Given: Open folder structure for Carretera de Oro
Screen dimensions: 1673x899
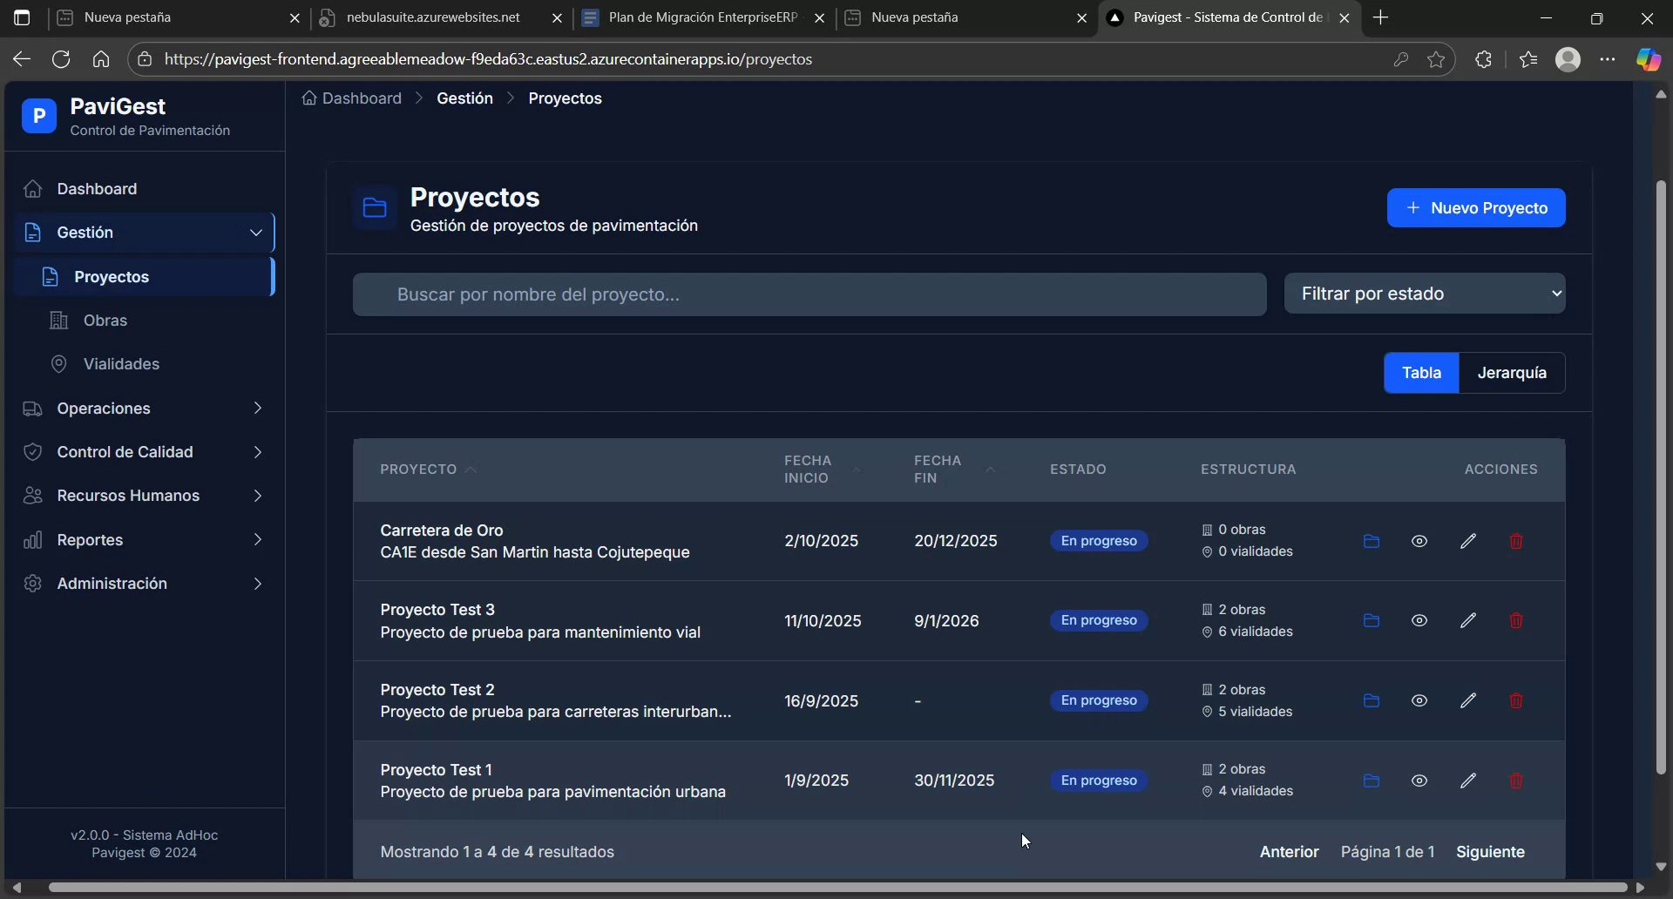Looking at the screenshot, I should (x=1371, y=541).
